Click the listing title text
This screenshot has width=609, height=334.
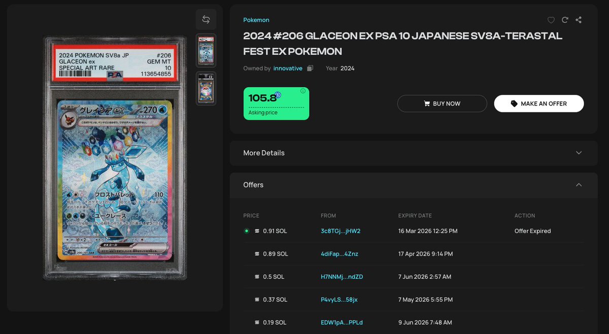[402, 44]
